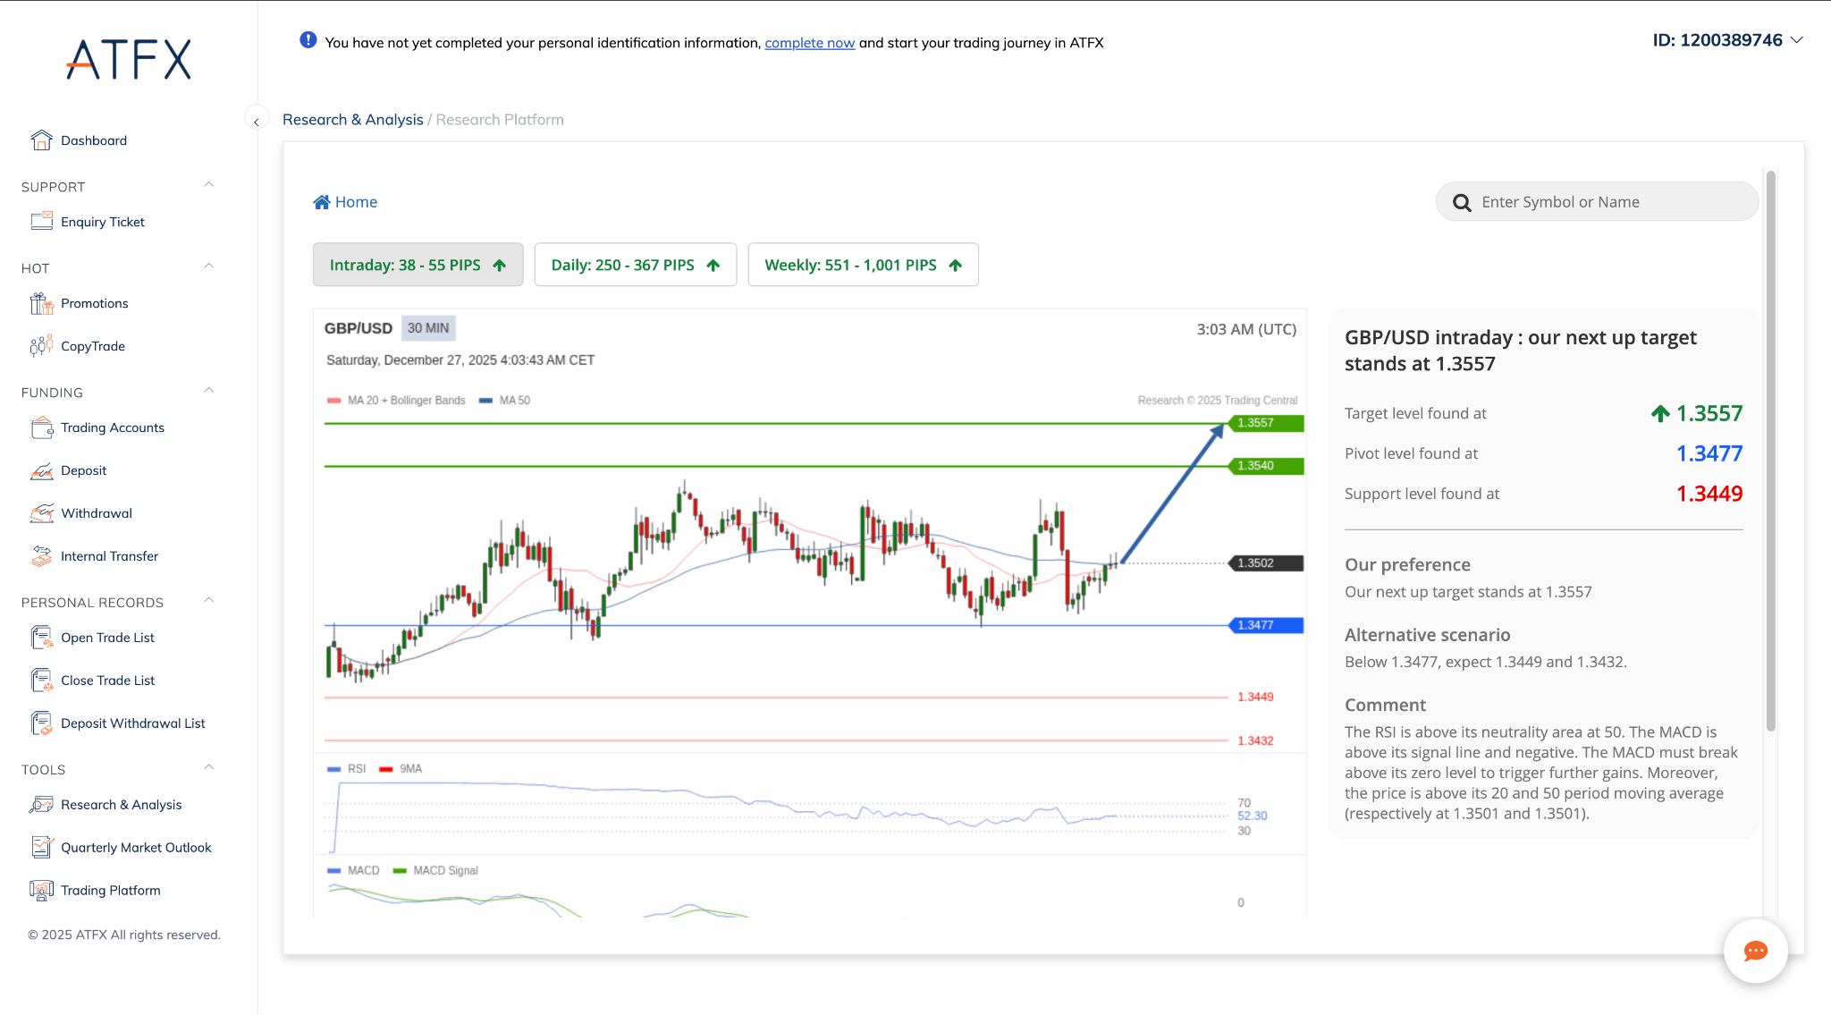The image size is (1831, 1015).
Task: Click the MA 50 legend entry
Action: (x=505, y=401)
